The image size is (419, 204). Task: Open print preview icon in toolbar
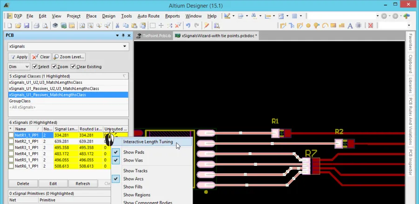[45, 26]
